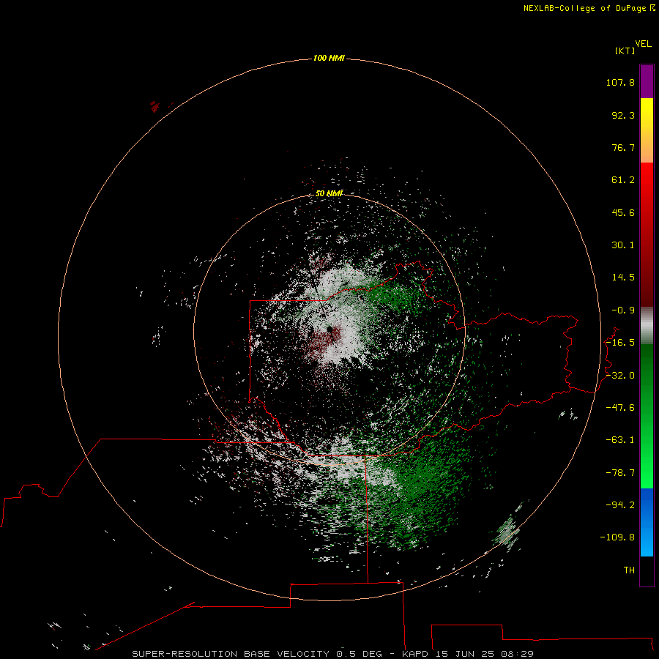Click the blue segment of velocity color bar
The height and width of the screenshot is (659, 659).
[x=647, y=522]
